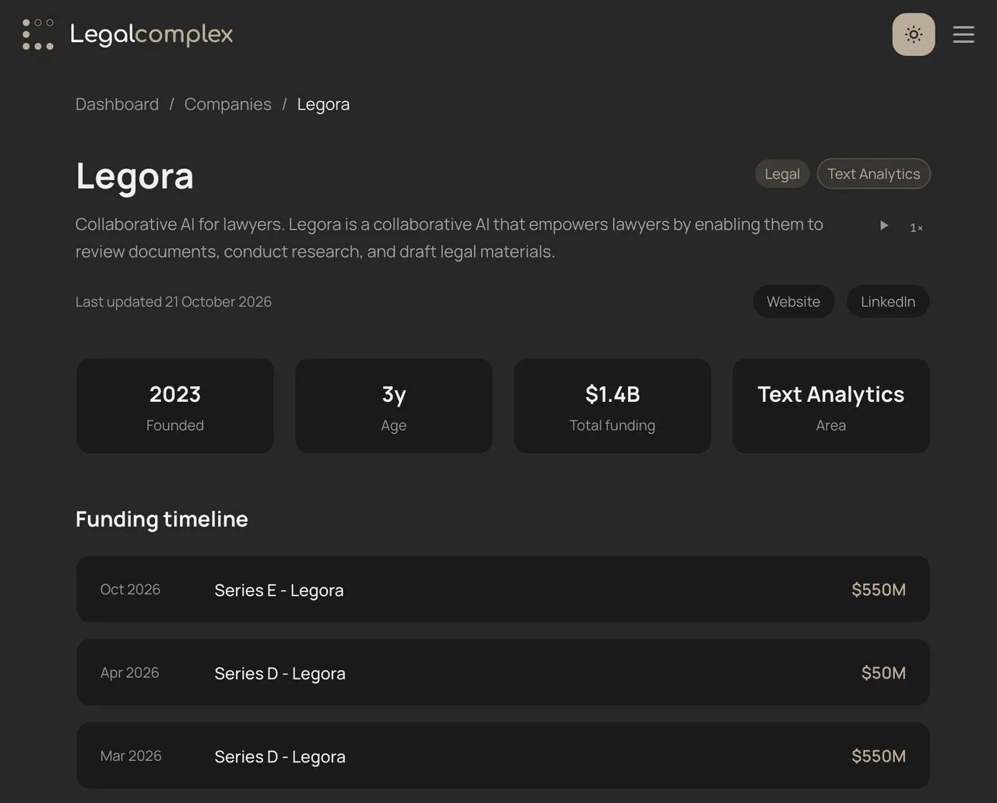This screenshot has width=997, height=803.
Task: Click the Collaborative AI for lawyers description
Action: pyautogui.click(x=449, y=238)
